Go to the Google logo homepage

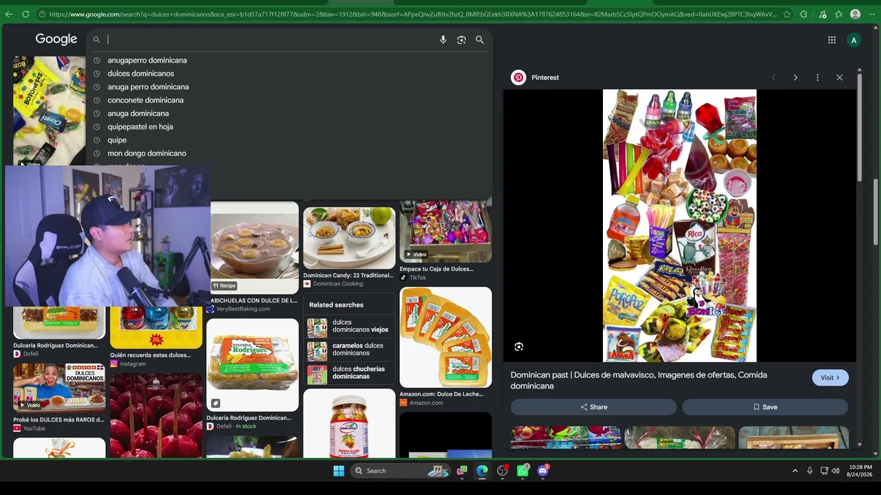[x=56, y=39]
